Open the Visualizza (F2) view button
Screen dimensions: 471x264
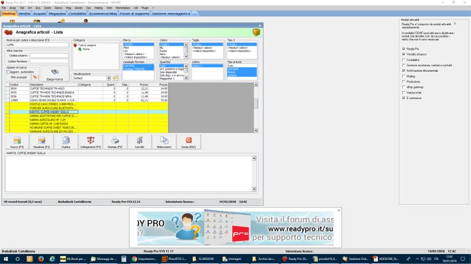pos(42,142)
